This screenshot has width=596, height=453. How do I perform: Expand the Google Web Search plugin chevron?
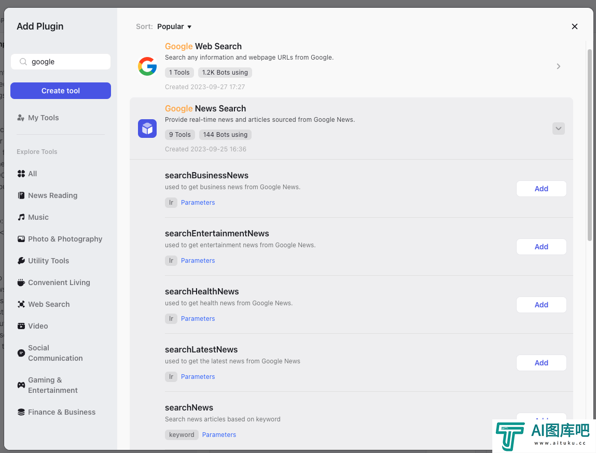click(558, 66)
